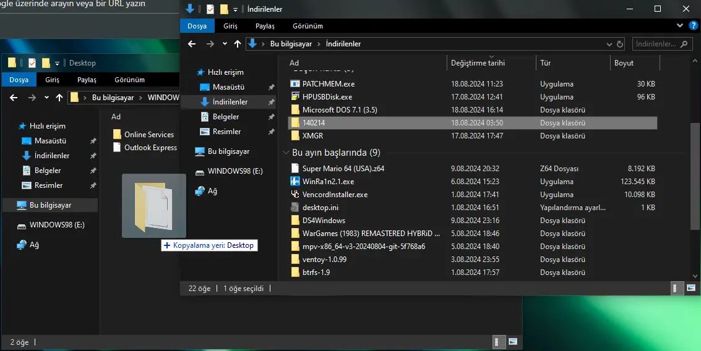
Task: Expand path after 'Bu bilgisayar' in Desktop address bar
Action: click(141, 98)
